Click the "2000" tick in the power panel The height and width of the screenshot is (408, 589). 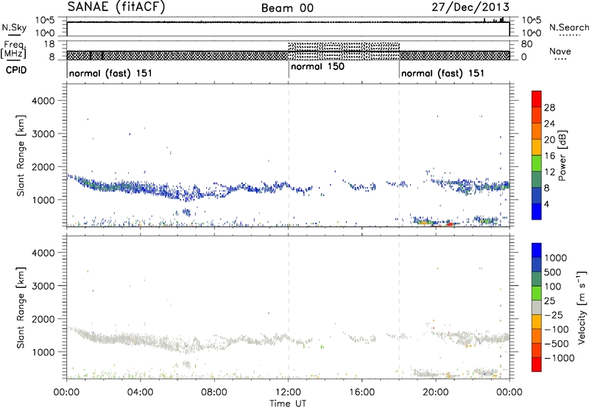tap(43, 166)
